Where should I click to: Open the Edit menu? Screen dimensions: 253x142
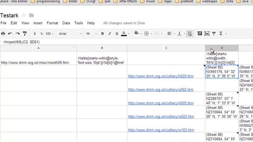coord(14,23)
